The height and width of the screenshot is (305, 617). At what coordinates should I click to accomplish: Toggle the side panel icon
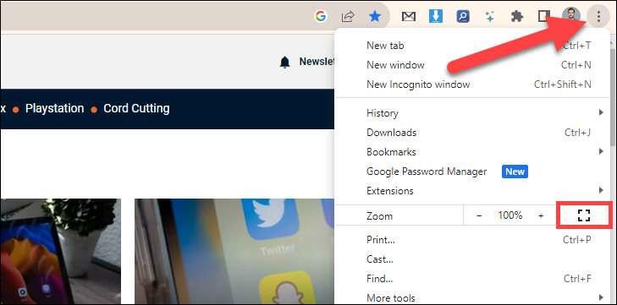(544, 16)
